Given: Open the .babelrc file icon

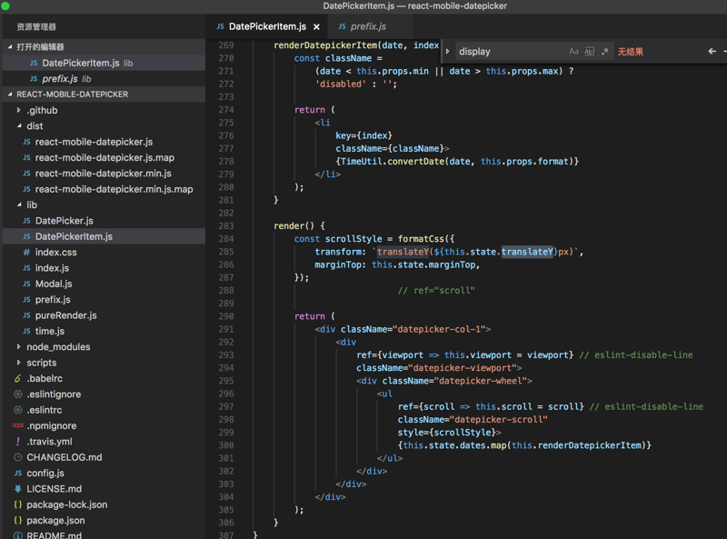Looking at the screenshot, I should click(18, 378).
